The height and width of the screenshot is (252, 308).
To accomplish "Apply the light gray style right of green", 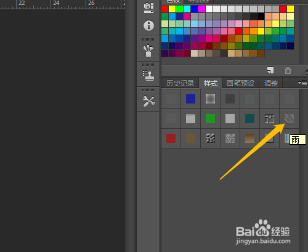I will (x=230, y=118).
